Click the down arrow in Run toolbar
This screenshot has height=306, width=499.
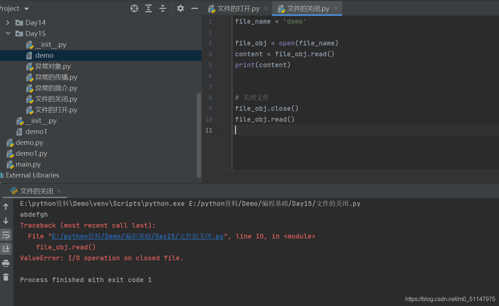pyautogui.click(x=6, y=221)
